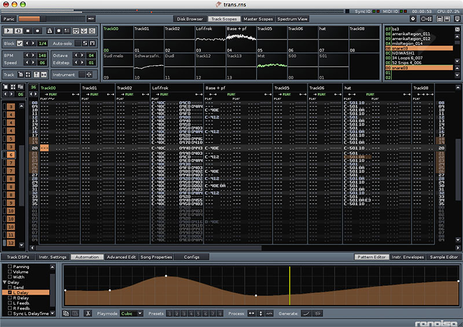Click the scissors cut icon in automation
The width and height of the screenshot is (463, 327).
87,313
